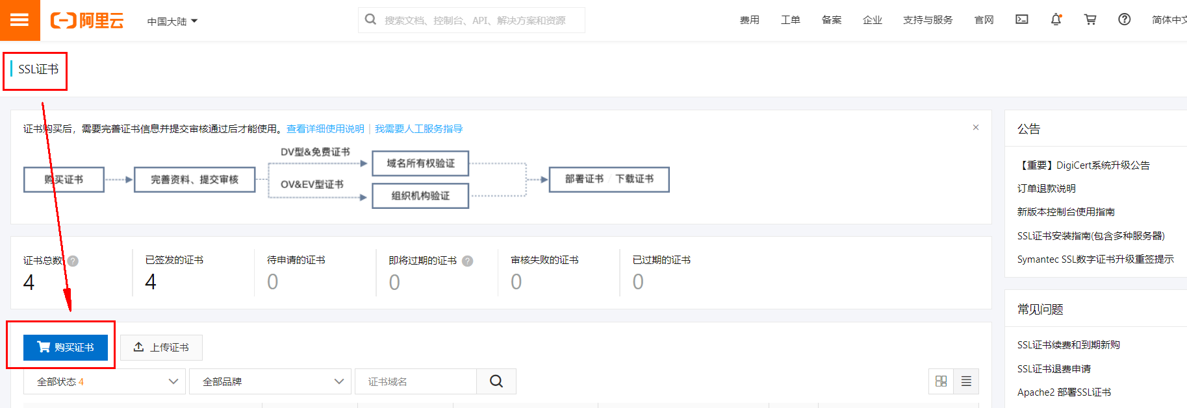1187x408 pixels.
Task: Open SSL证书续费和到期新购 FAQ
Action: 1068,345
